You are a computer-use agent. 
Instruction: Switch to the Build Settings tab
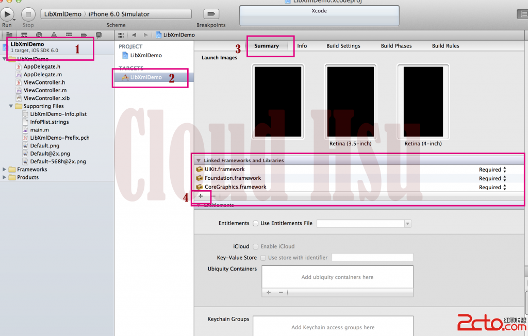click(x=343, y=46)
